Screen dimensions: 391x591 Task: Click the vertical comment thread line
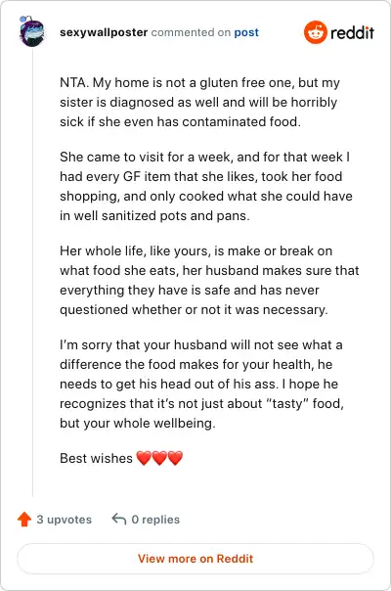click(x=32, y=271)
